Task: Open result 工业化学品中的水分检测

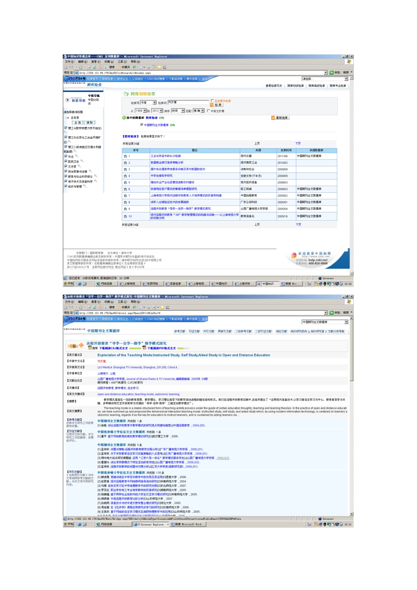Action: coord(165,156)
